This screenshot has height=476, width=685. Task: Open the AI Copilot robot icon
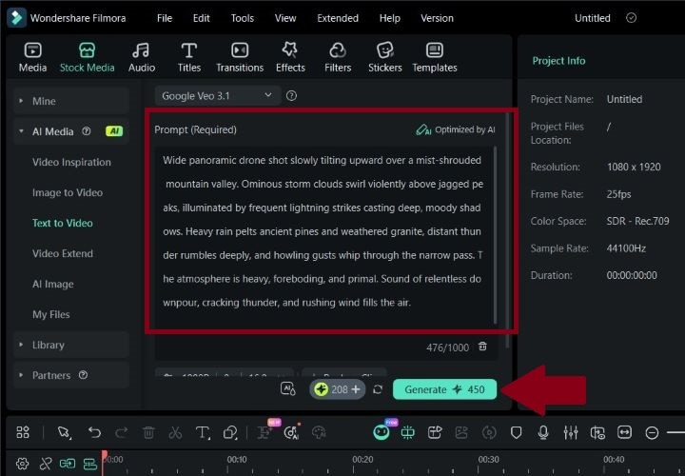coord(382,432)
